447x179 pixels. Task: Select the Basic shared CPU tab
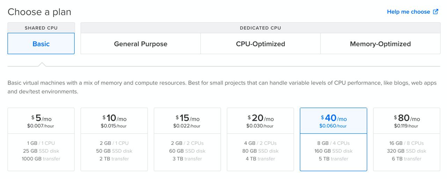[x=41, y=44]
